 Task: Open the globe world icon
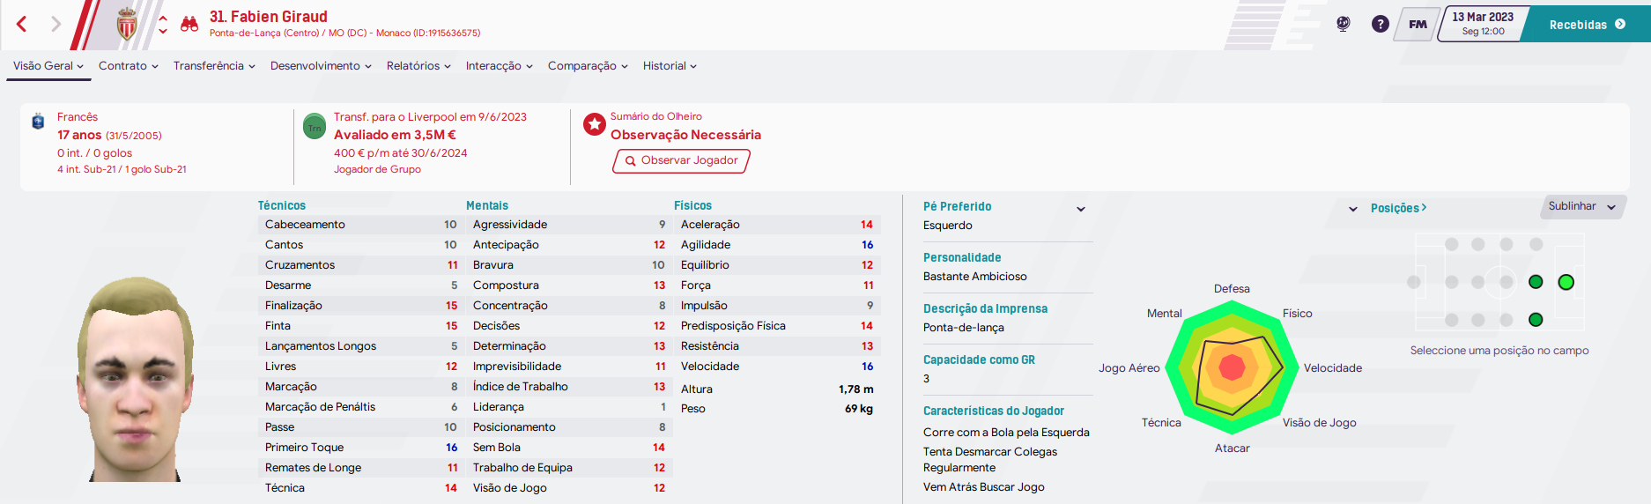point(1343,24)
